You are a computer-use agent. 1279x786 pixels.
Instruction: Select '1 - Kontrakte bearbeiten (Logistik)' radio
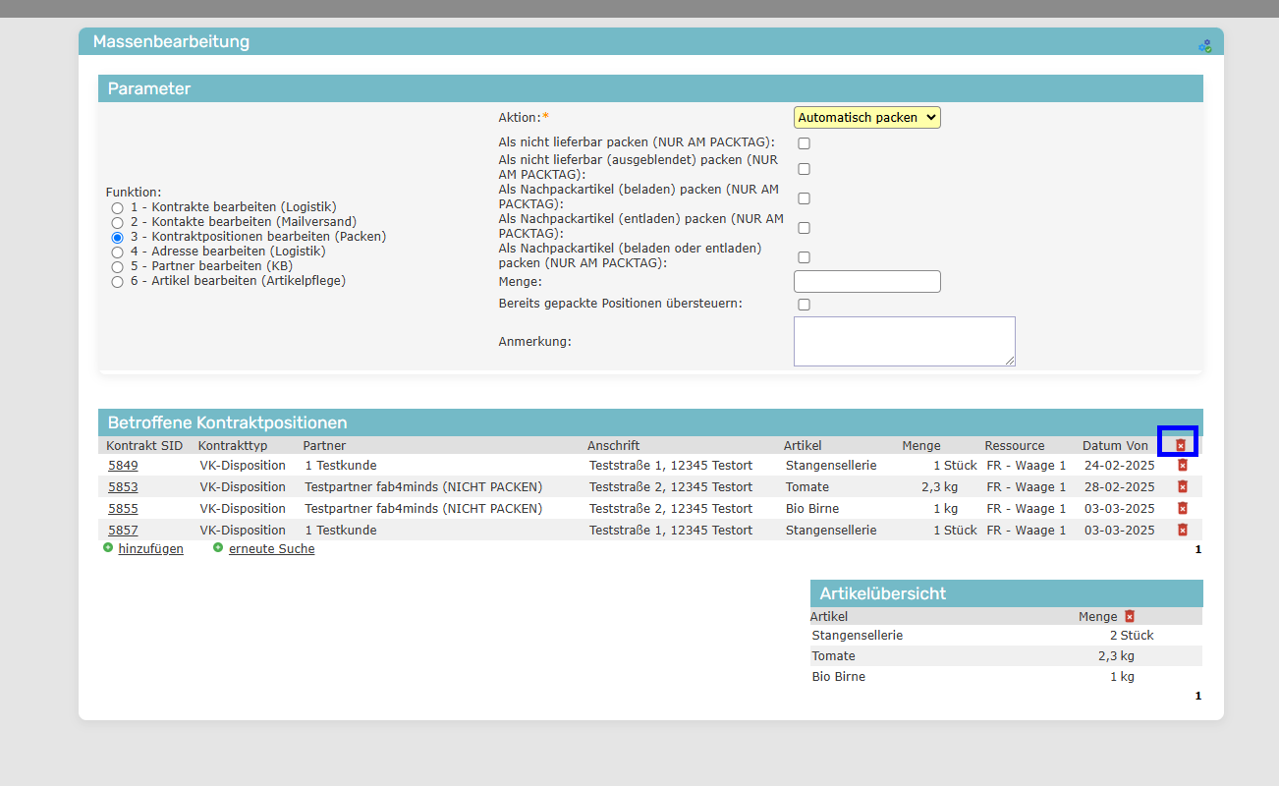[x=117, y=208]
